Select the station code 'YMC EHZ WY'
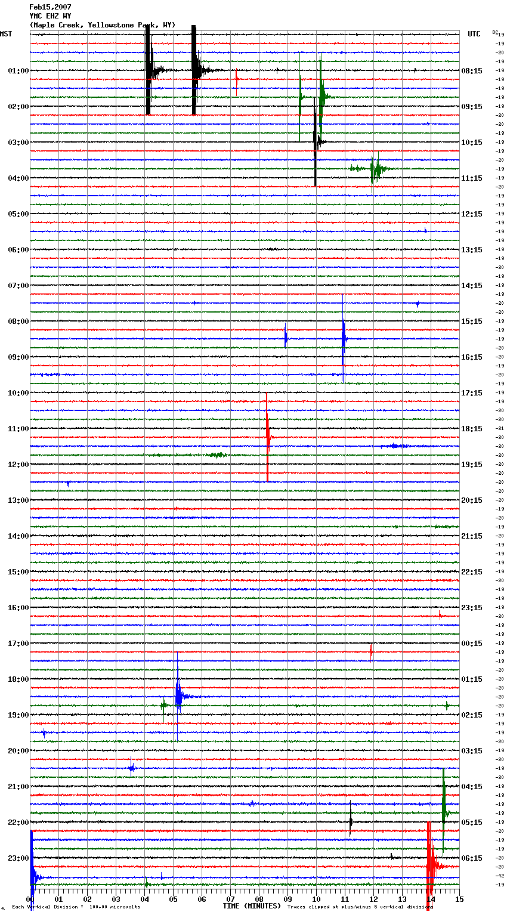This screenshot has width=507, height=915. click(51, 16)
